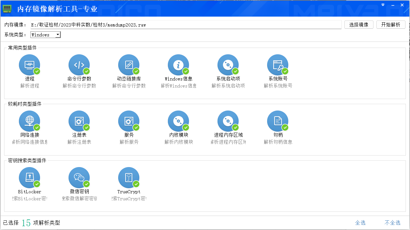Click the 全选 link

(360, 223)
